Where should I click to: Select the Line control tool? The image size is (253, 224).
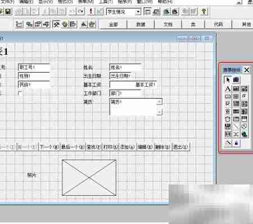pos(236,126)
